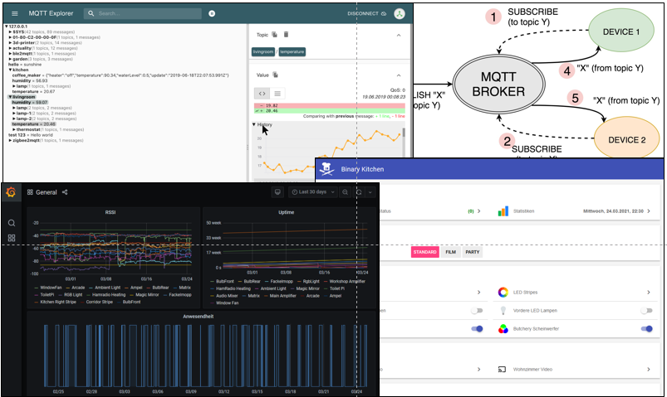
Task: Expand the thermostat topic node
Action: click(14, 129)
